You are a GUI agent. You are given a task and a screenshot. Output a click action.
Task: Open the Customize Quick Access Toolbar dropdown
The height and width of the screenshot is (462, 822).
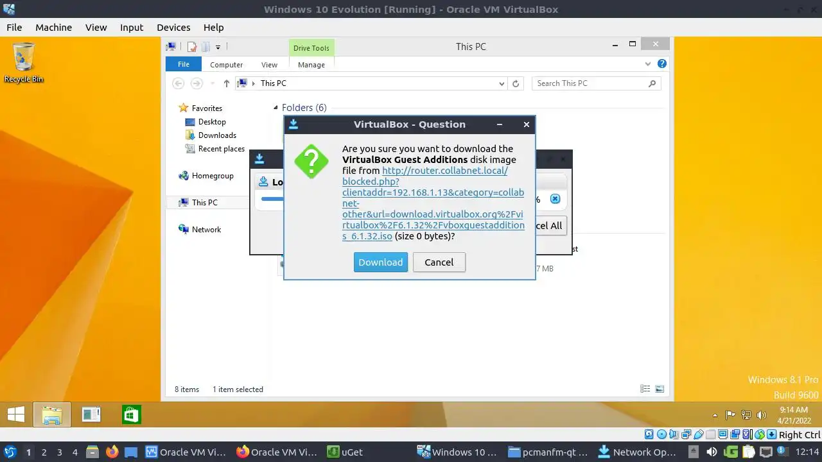pos(218,47)
